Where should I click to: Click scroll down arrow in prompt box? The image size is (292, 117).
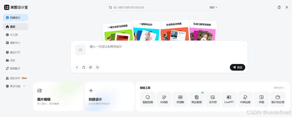point(244,61)
